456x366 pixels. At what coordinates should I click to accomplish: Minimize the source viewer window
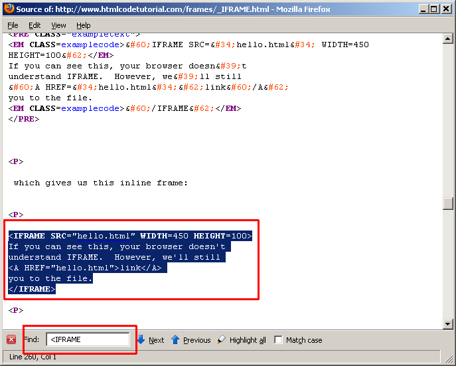pyautogui.click(x=423, y=9)
